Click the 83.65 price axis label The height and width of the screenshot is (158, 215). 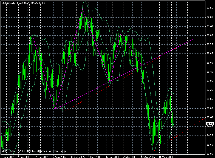(x=210, y=145)
